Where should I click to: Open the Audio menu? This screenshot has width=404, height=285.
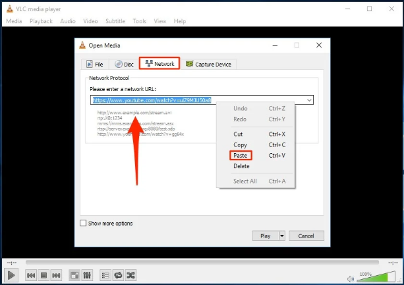pos(68,21)
